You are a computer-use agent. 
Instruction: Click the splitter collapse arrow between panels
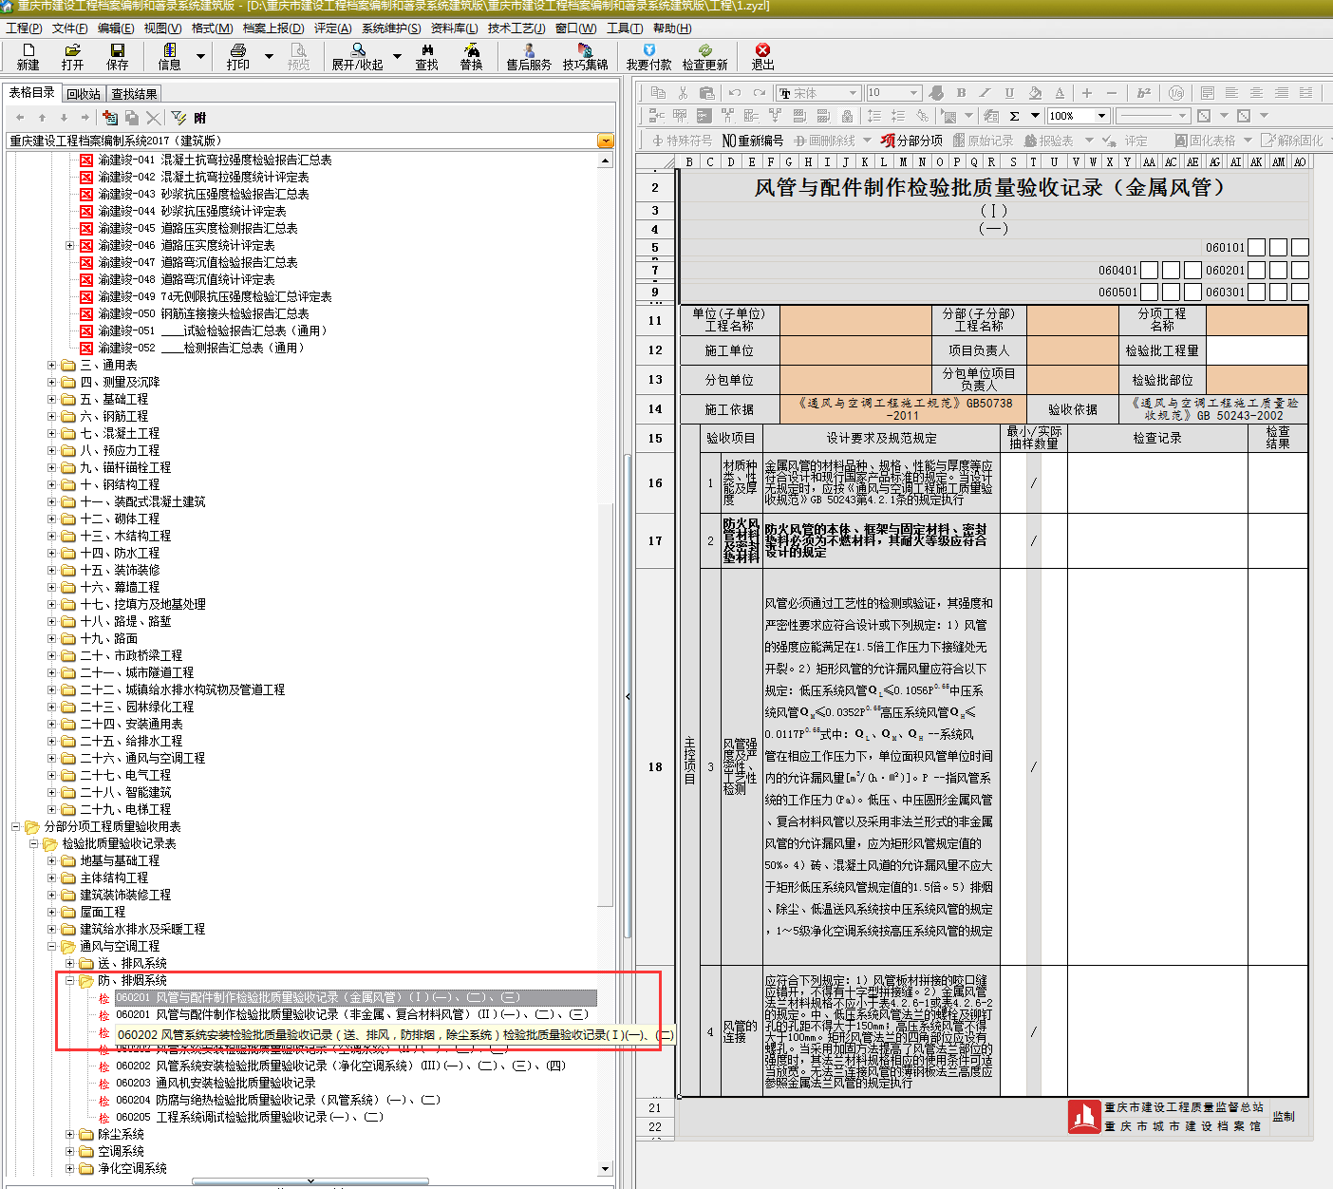pos(628,697)
